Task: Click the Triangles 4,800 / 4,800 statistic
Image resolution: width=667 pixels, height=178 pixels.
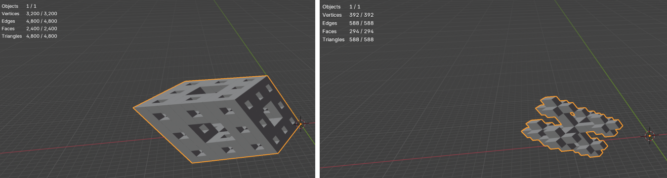Action: pos(29,36)
